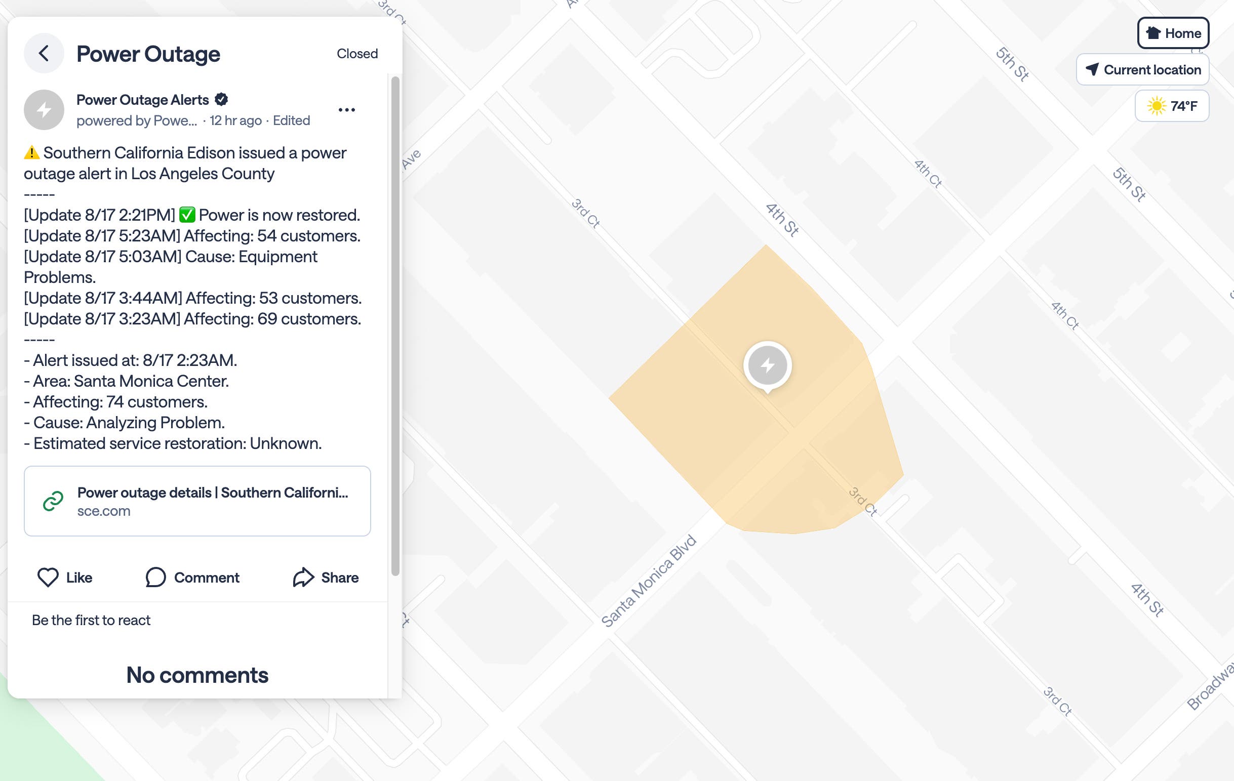Select the lightning outage pin on the map
1234x781 pixels.
tap(767, 365)
